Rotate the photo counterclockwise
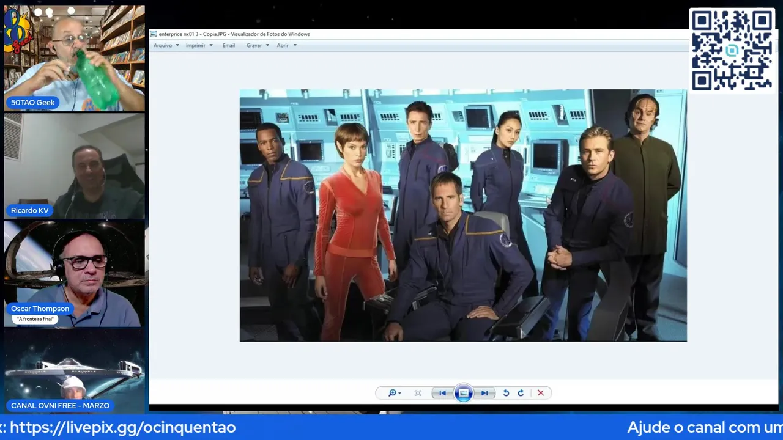783x440 pixels. tap(506, 393)
